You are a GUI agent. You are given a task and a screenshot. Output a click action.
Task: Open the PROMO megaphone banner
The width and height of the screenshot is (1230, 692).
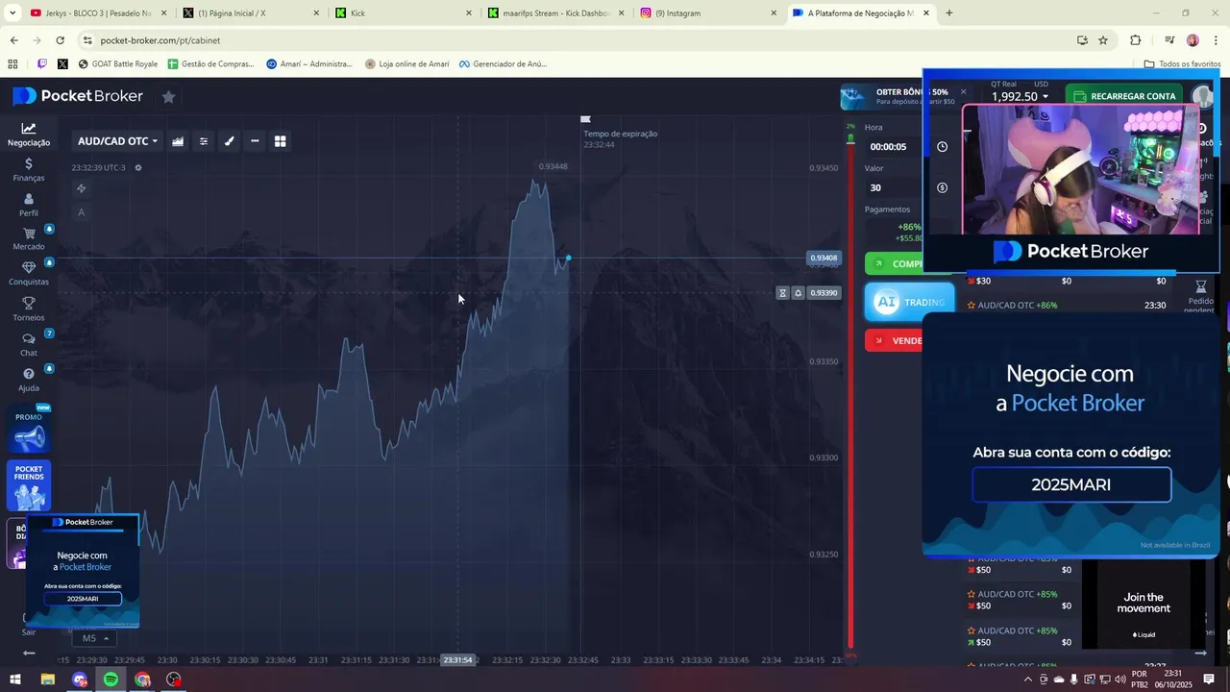[x=29, y=431]
